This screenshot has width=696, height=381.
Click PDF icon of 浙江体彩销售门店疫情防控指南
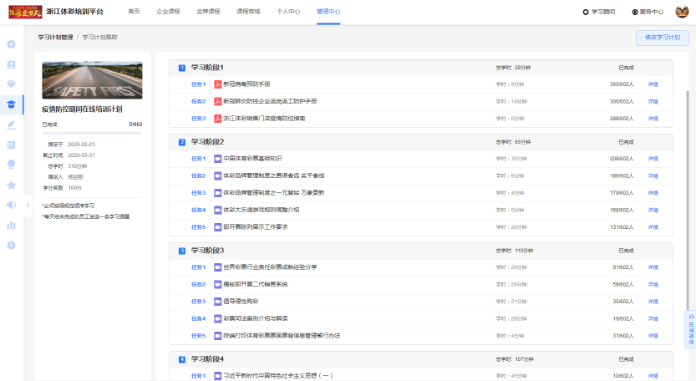tap(217, 119)
